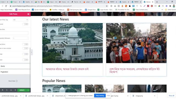The image size is (176, 99).
Task: Click the black square extension icon
Action: 130,6
